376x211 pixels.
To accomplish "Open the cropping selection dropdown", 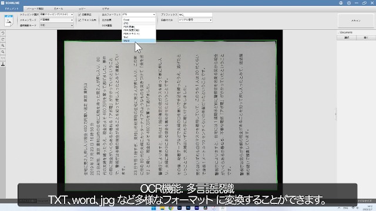I will point(56,15).
